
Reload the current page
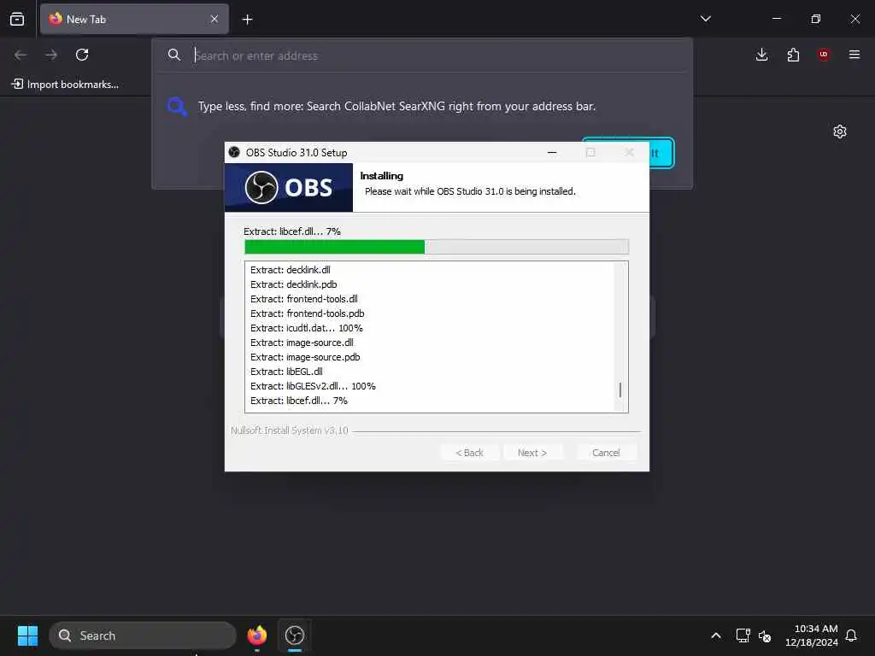click(x=82, y=55)
